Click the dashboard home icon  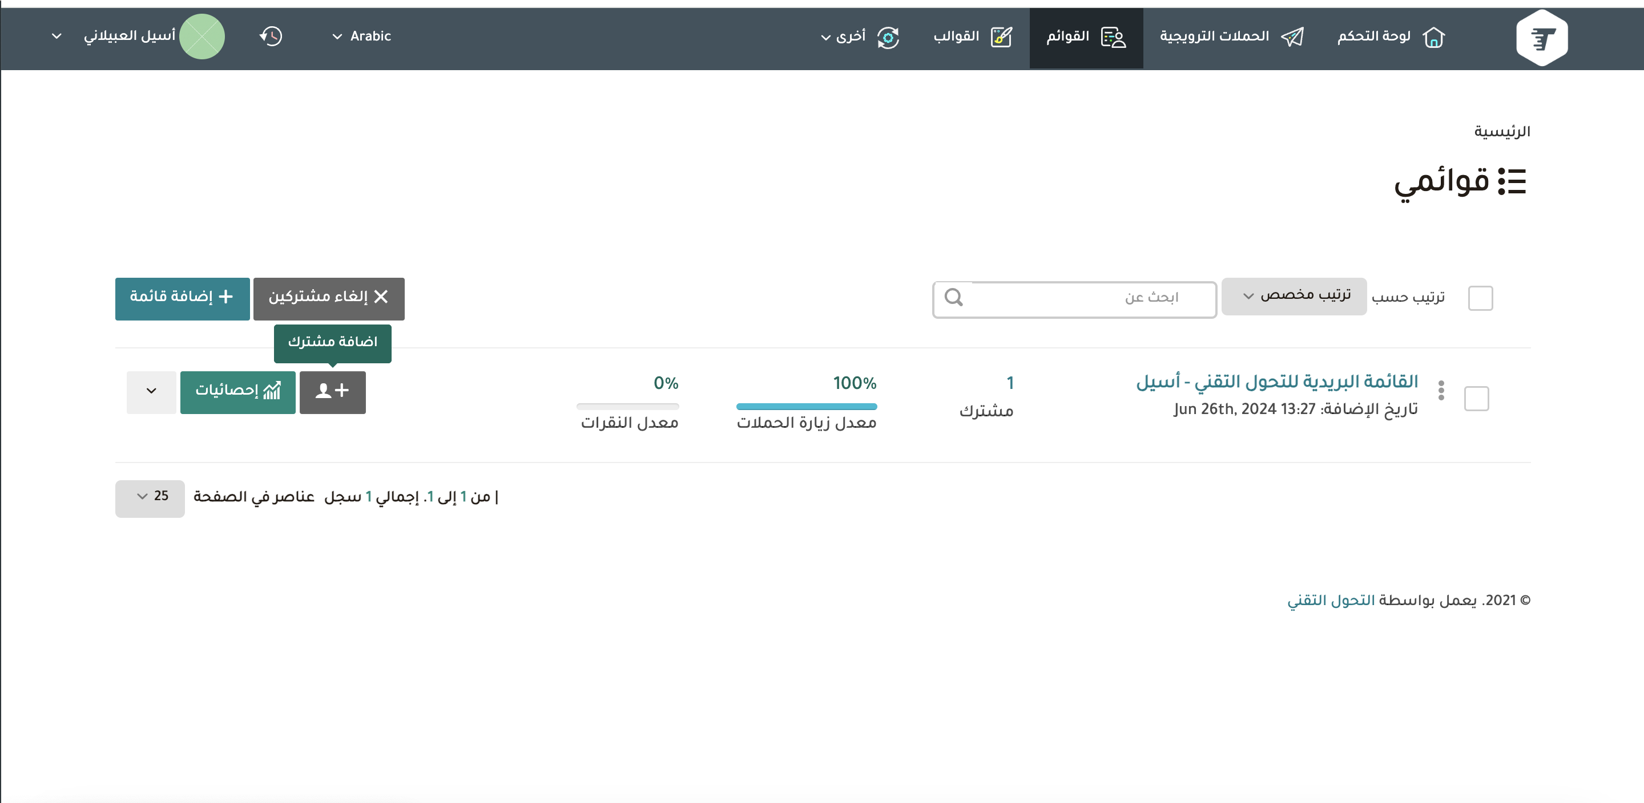click(1433, 38)
